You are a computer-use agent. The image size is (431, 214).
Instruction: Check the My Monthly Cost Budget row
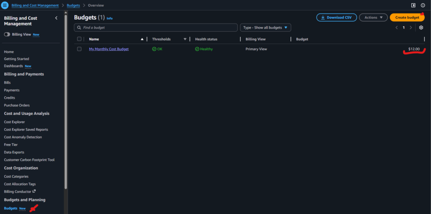click(79, 49)
